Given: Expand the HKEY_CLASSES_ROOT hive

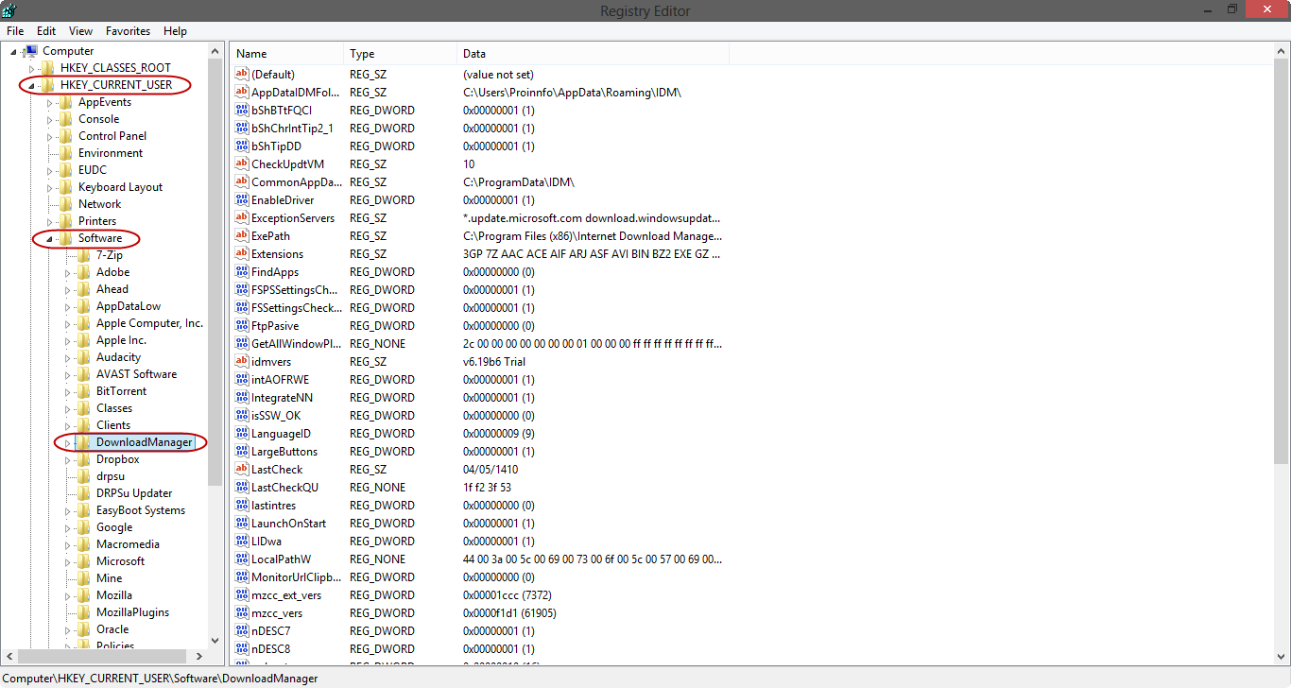Looking at the screenshot, I should pos(31,68).
